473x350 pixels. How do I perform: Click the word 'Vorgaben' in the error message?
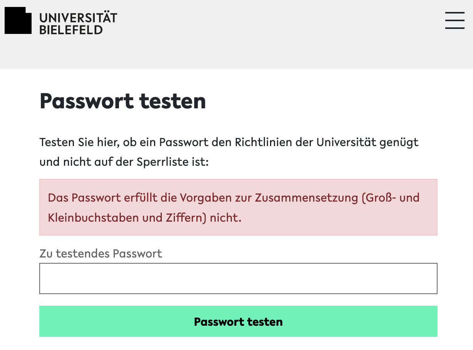point(202,198)
